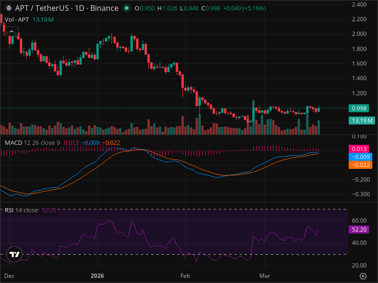Click the +0.049 (+5.16%) change value

click(244, 8)
